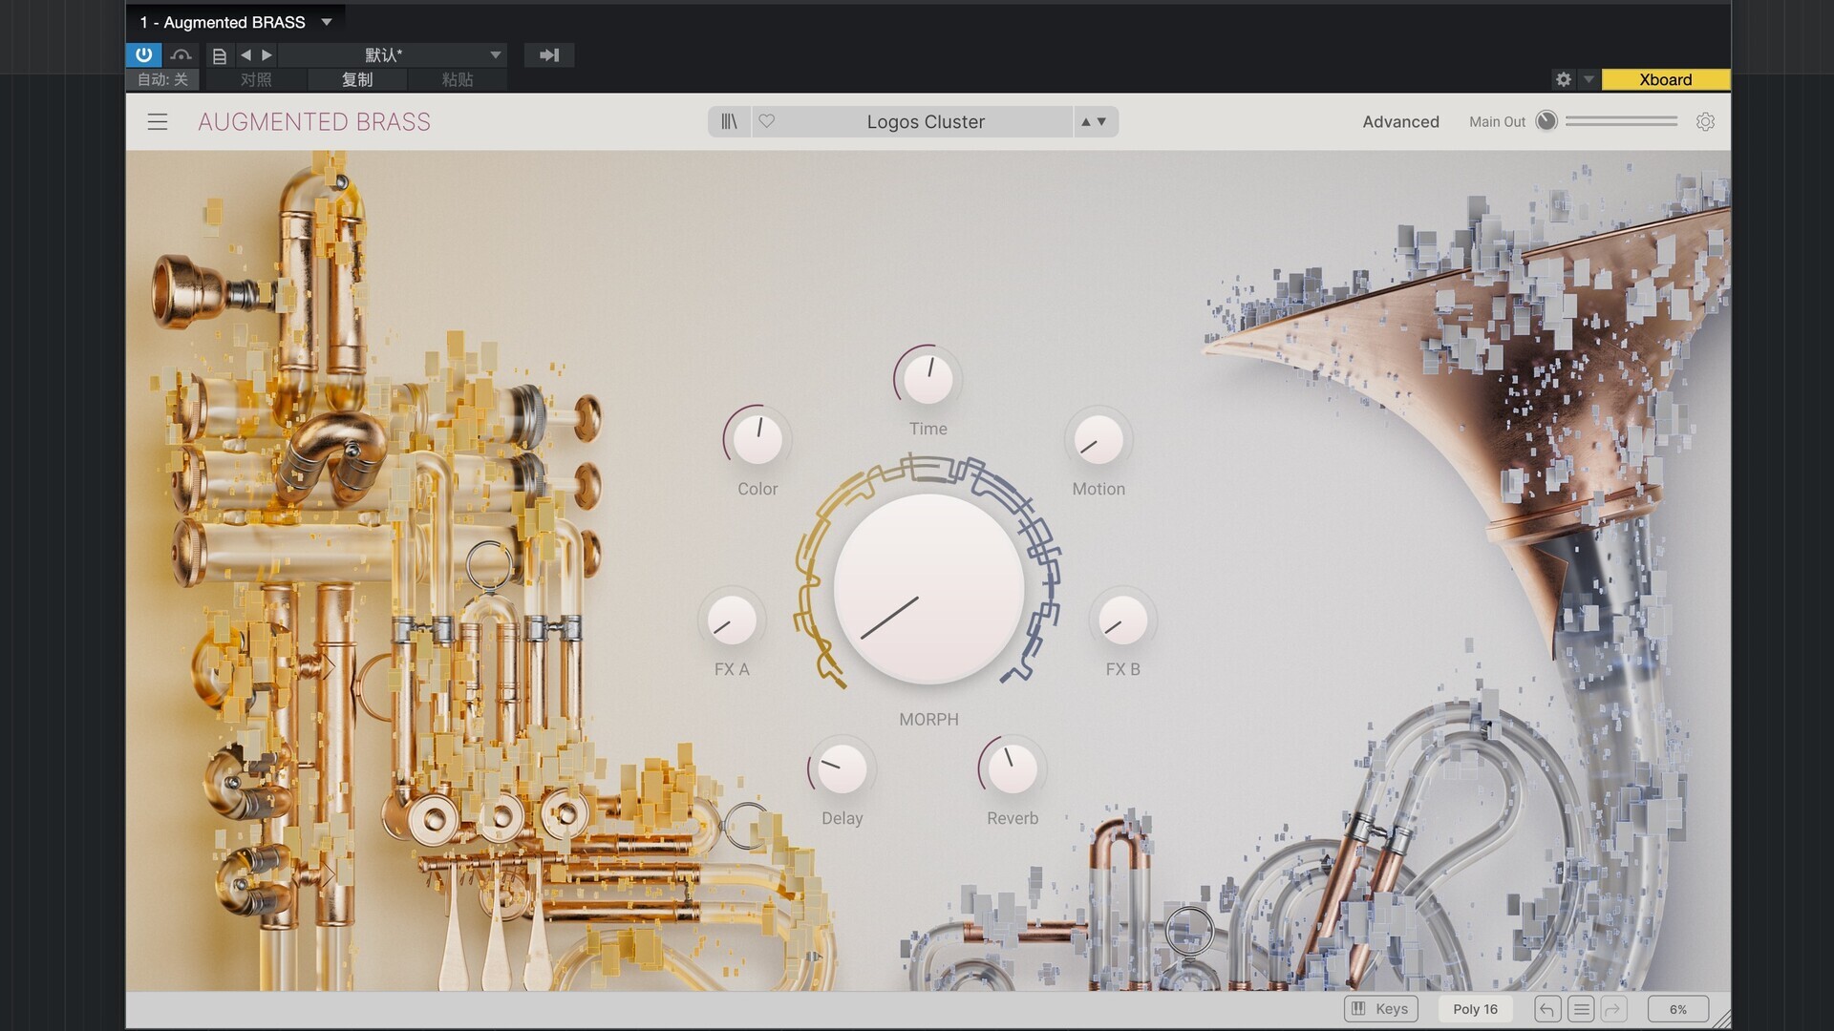Click the skip-to-end arrow button
Image resolution: width=1834 pixels, height=1031 pixels.
point(549,55)
